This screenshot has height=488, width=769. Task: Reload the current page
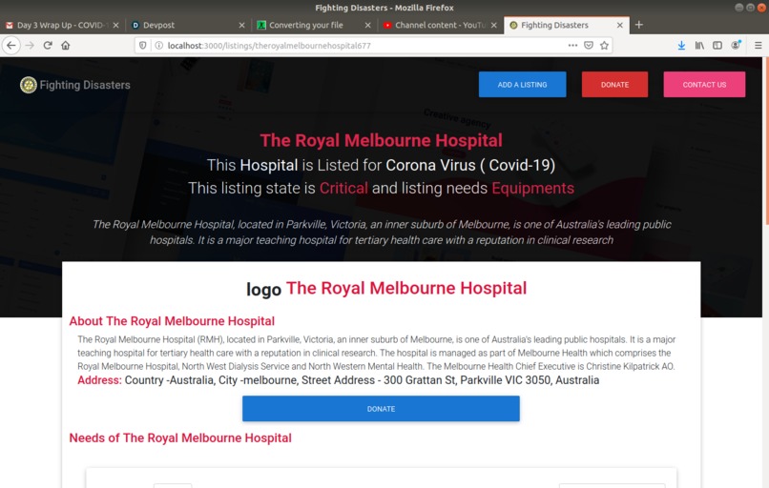tap(48, 46)
